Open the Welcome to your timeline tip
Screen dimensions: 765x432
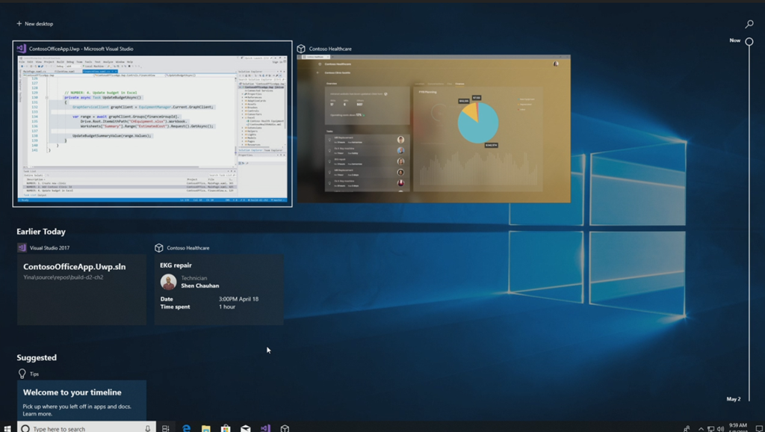coord(81,401)
